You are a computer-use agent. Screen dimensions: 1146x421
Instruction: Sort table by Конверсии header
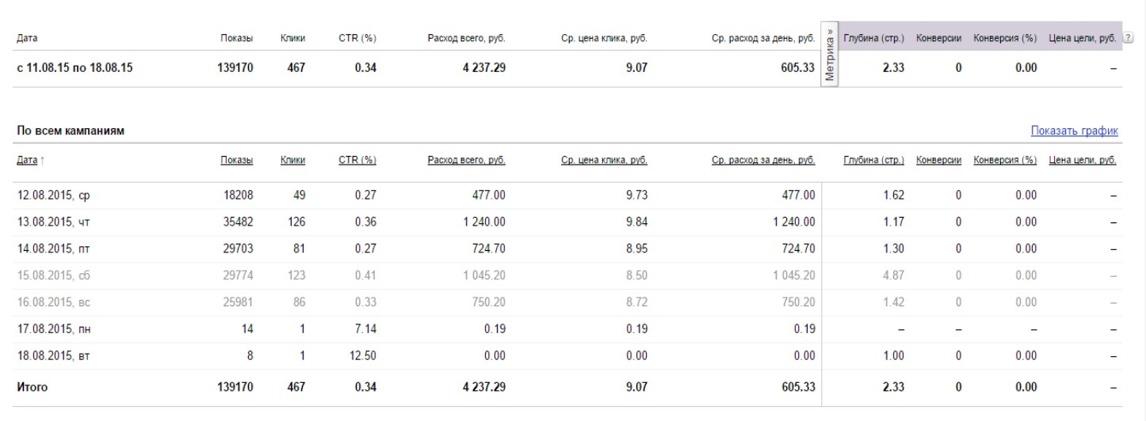click(938, 161)
